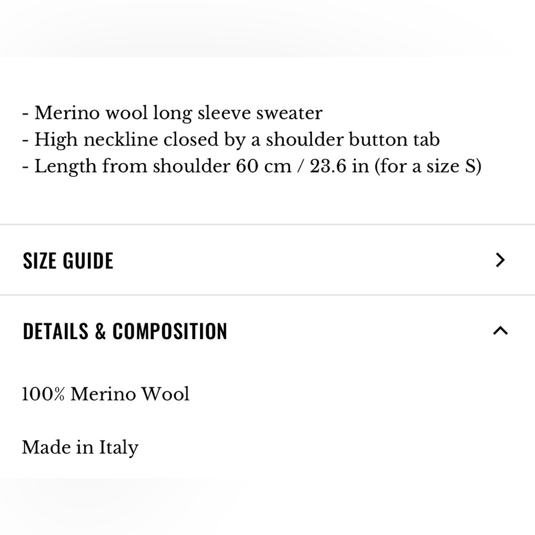Click the 'Made in Italy' line
Screen dimensions: 535x535
[x=80, y=447]
